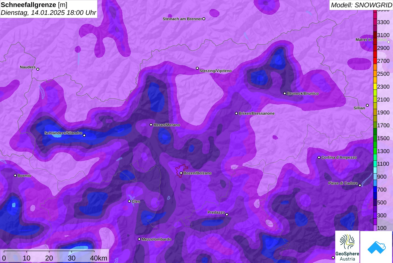Click the Cles marker dot
Image resolution: width=393 pixels, height=263 pixels.
click(129, 201)
